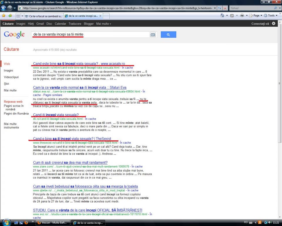The height and width of the screenshot is (226, 282).
Task: Open Calendar in the Google top bar
Action: click(60, 24)
